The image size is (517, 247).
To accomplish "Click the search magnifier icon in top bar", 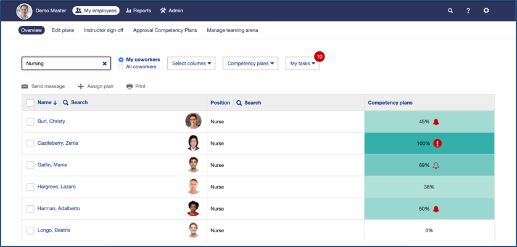I will 450,10.
